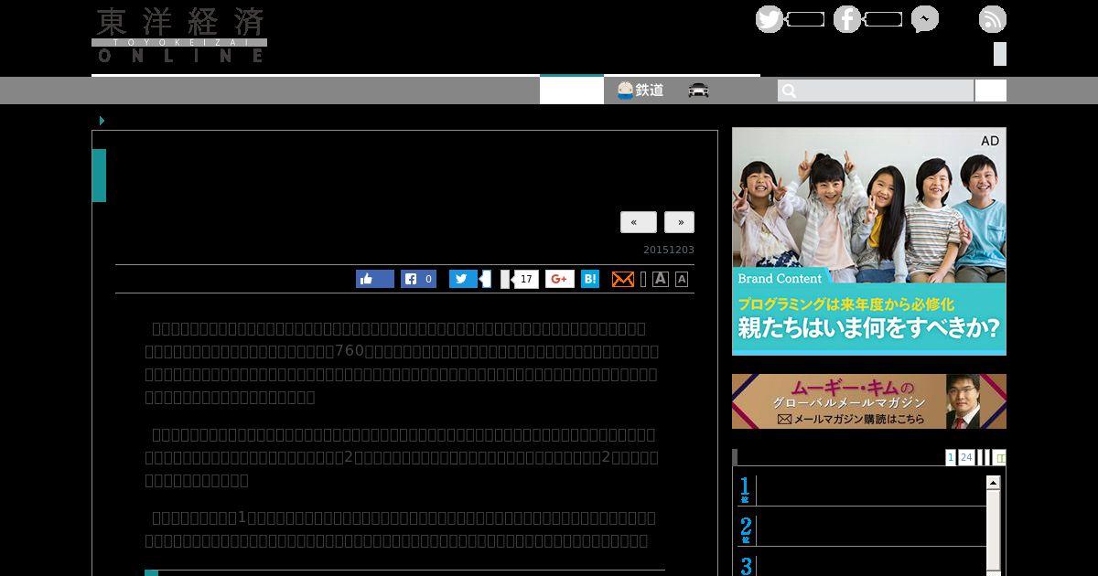Screen dimensions: 1098x576
Task: Open the ranking item number 3
Action: 863,565
